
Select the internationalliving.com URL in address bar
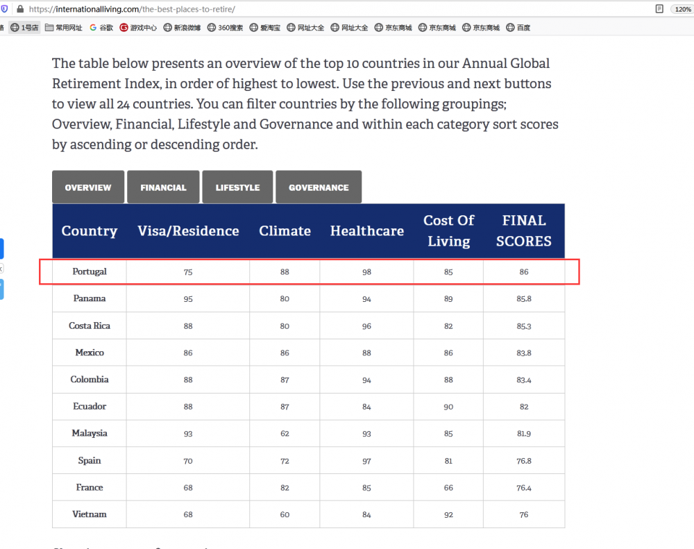(x=132, y=9)
